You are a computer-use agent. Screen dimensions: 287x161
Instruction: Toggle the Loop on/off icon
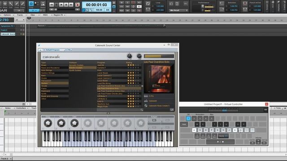(148, 4)
